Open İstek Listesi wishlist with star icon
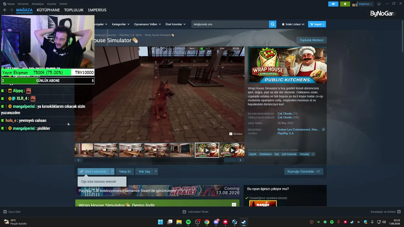 click(293, 24)
